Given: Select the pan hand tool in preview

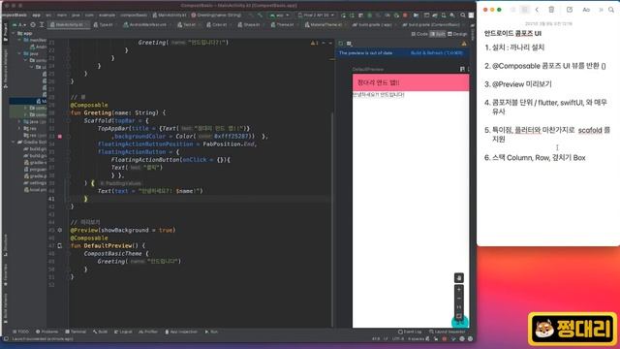Looking at the screenshot, I should pos(458,278).
